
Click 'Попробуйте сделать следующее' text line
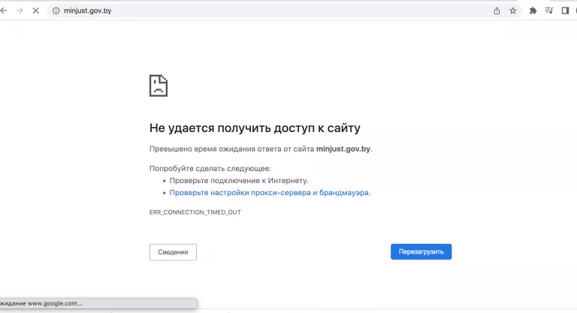click(x=210, y=169)
